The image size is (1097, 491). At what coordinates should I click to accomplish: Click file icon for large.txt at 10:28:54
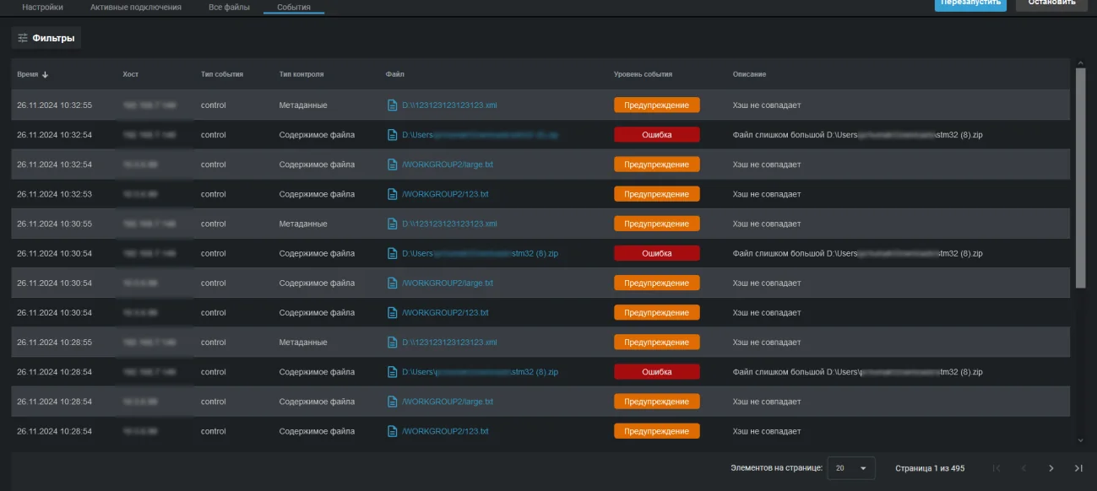click(392, 402)
